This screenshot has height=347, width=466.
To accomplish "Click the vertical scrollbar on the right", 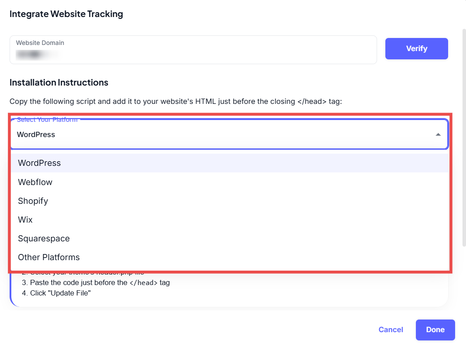I will [x=464, y=131].
